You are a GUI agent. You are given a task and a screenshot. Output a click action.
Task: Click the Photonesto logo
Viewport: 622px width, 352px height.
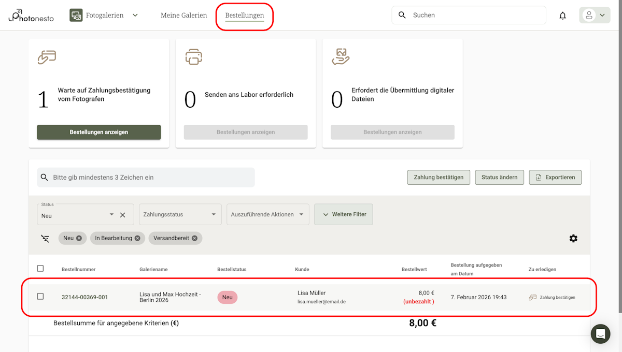[31, 16]
